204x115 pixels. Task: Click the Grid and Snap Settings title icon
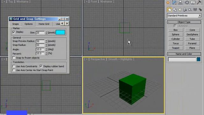pos(11,19)
